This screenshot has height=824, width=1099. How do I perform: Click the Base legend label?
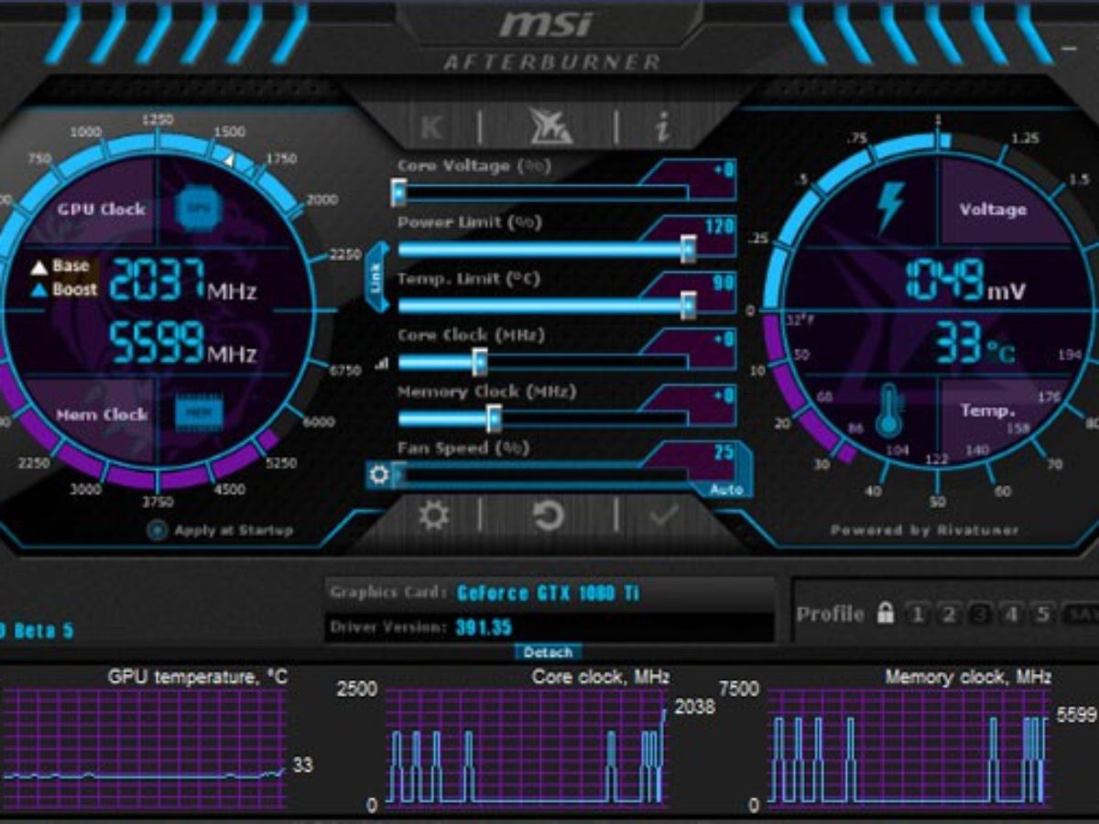(71, 266)
